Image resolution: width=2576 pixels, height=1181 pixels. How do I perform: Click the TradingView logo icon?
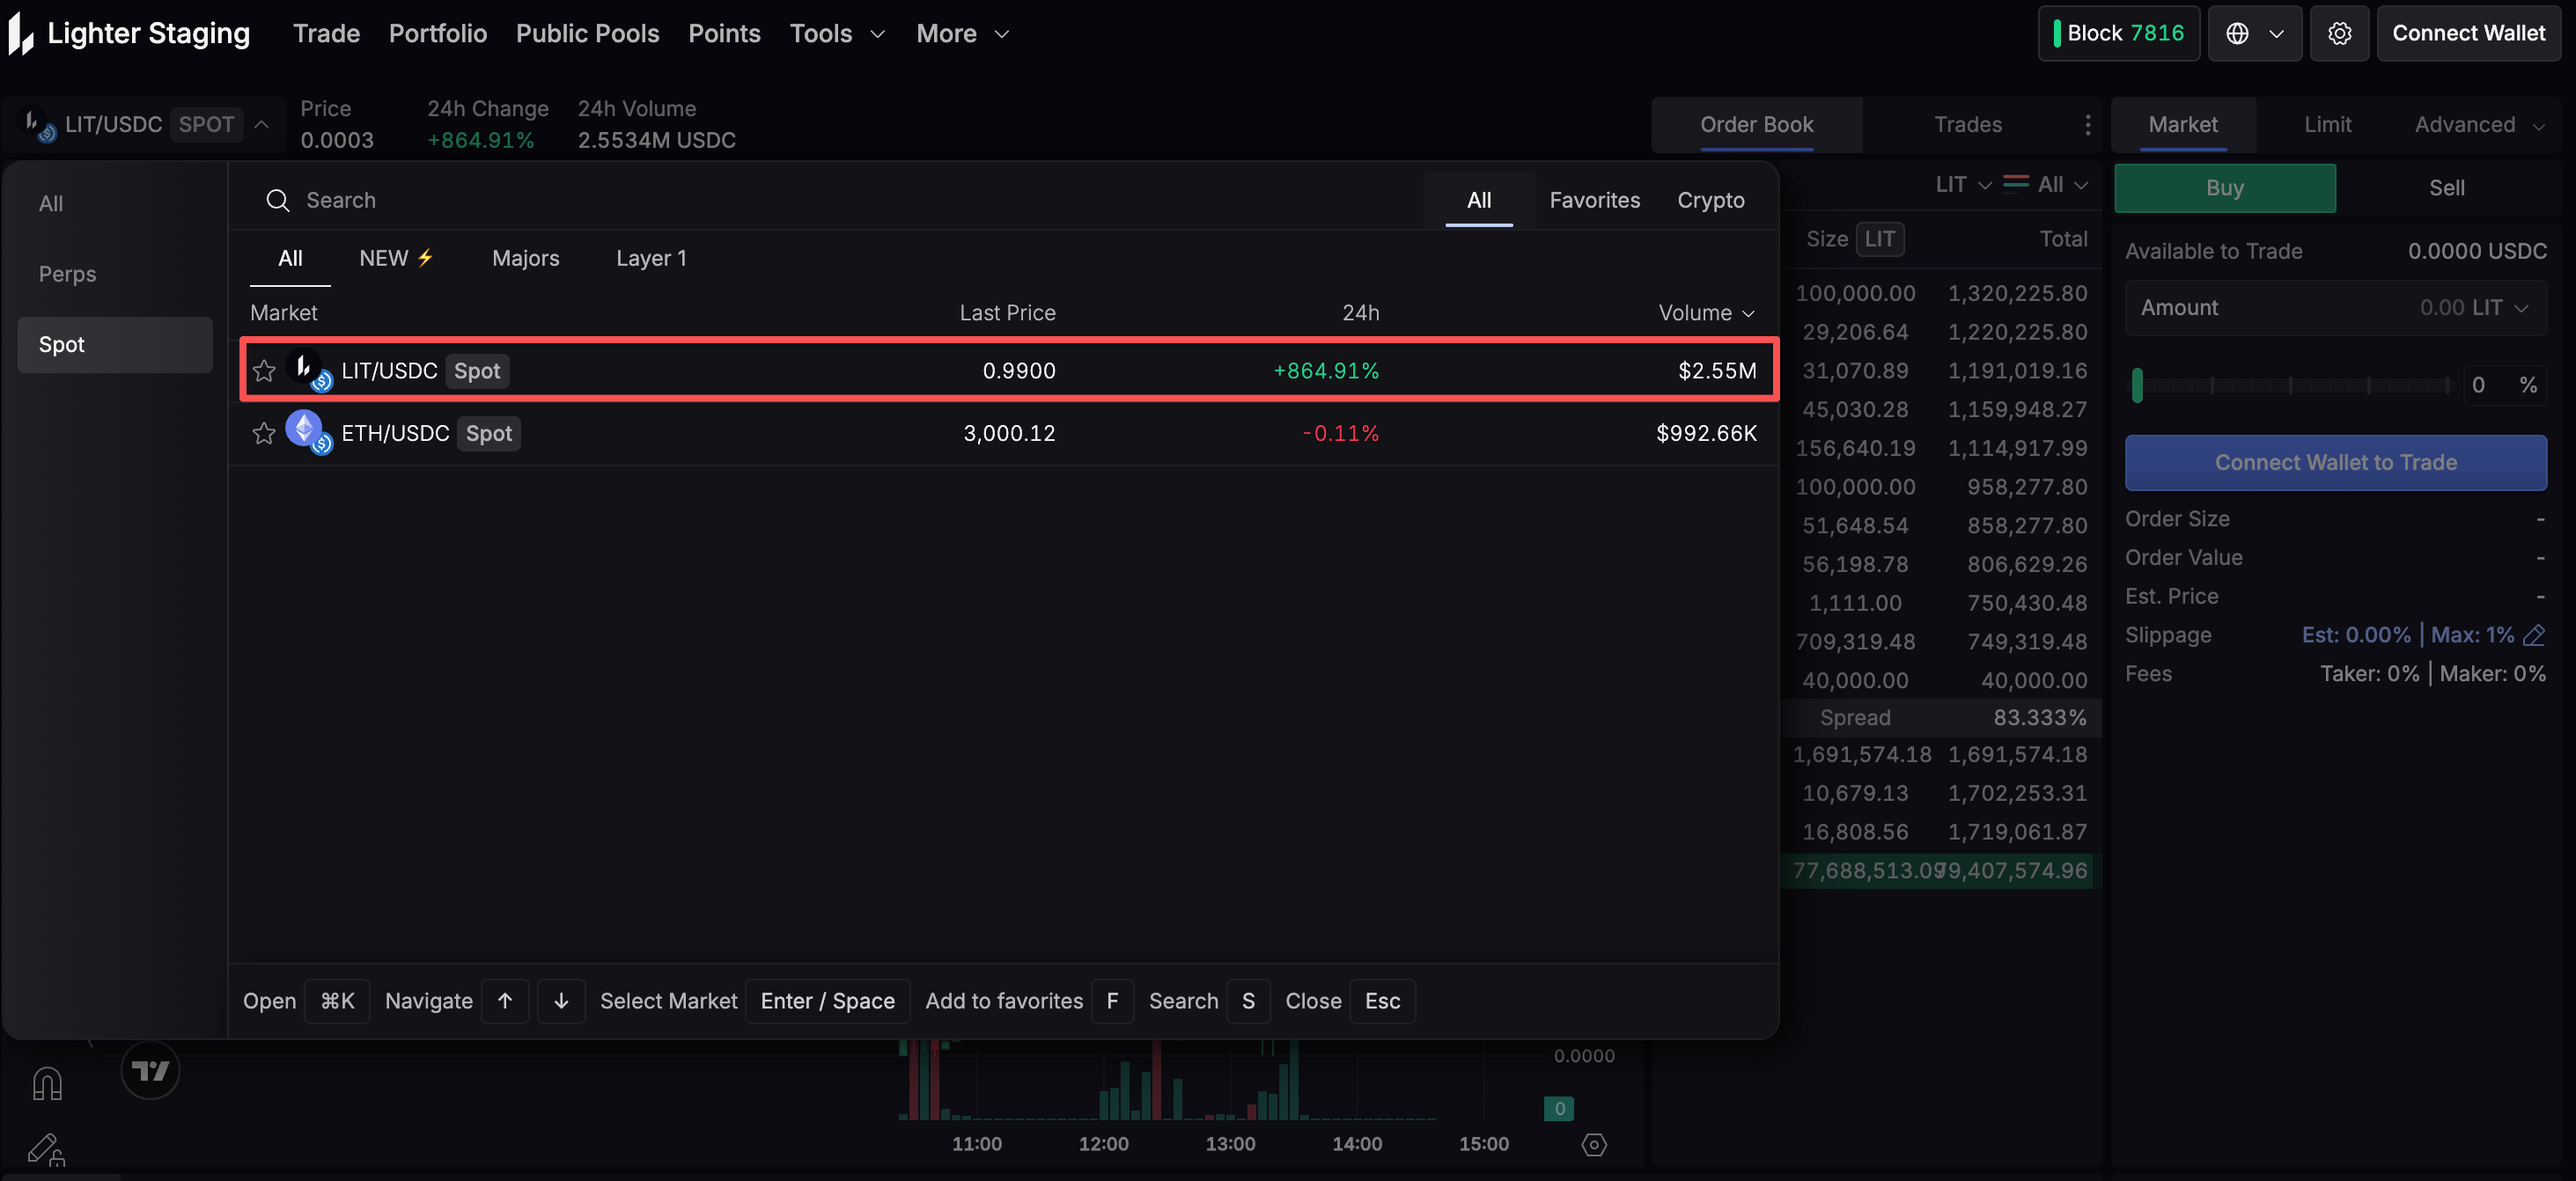pyautogui.click(x=150, y=1071)
